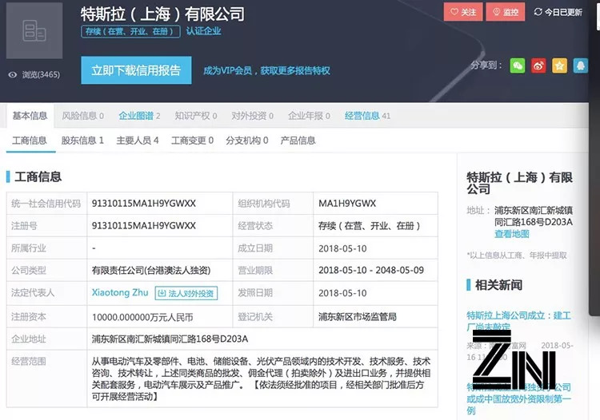The width and height of the screenshot is (600, 420).
Task: Open 成为VIP会员 link
Action: point(266,70)
